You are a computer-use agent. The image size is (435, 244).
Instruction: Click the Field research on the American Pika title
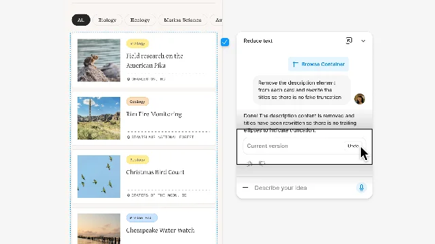[154, 60]
